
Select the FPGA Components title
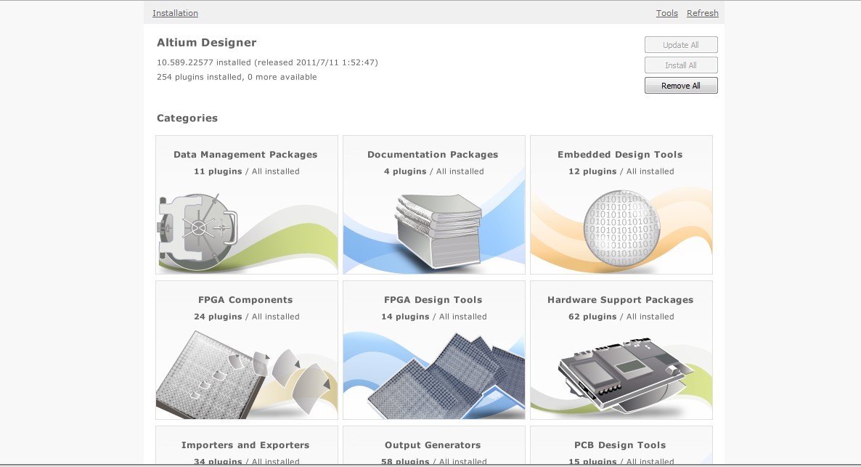pyautogui.click(x=245, y=300)
